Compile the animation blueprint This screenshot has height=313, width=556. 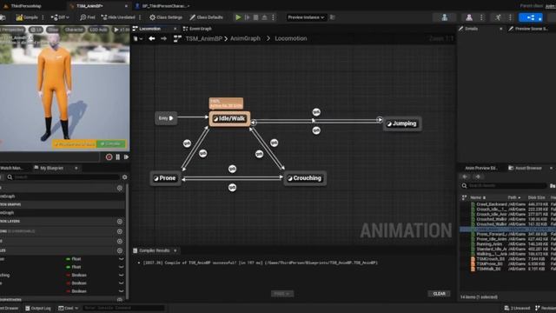[x=27, y=17]
